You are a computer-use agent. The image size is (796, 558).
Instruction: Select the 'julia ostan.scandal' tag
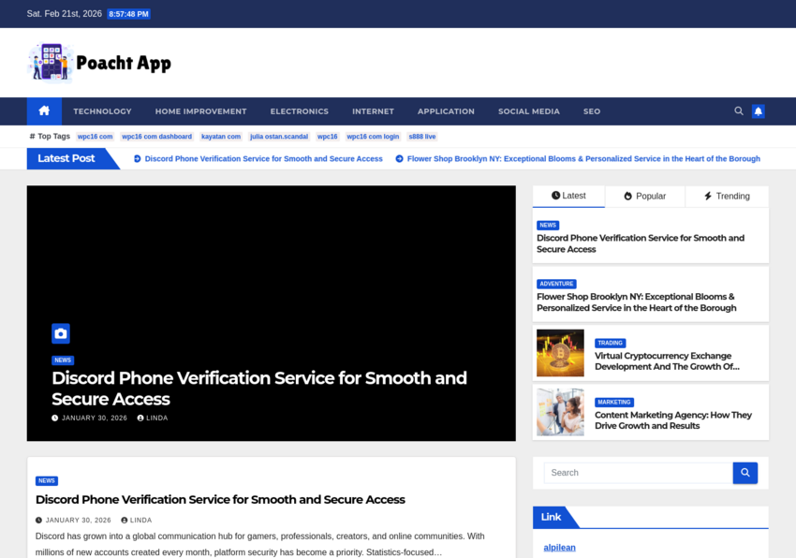pyautogui.click(x=279, y=137)
